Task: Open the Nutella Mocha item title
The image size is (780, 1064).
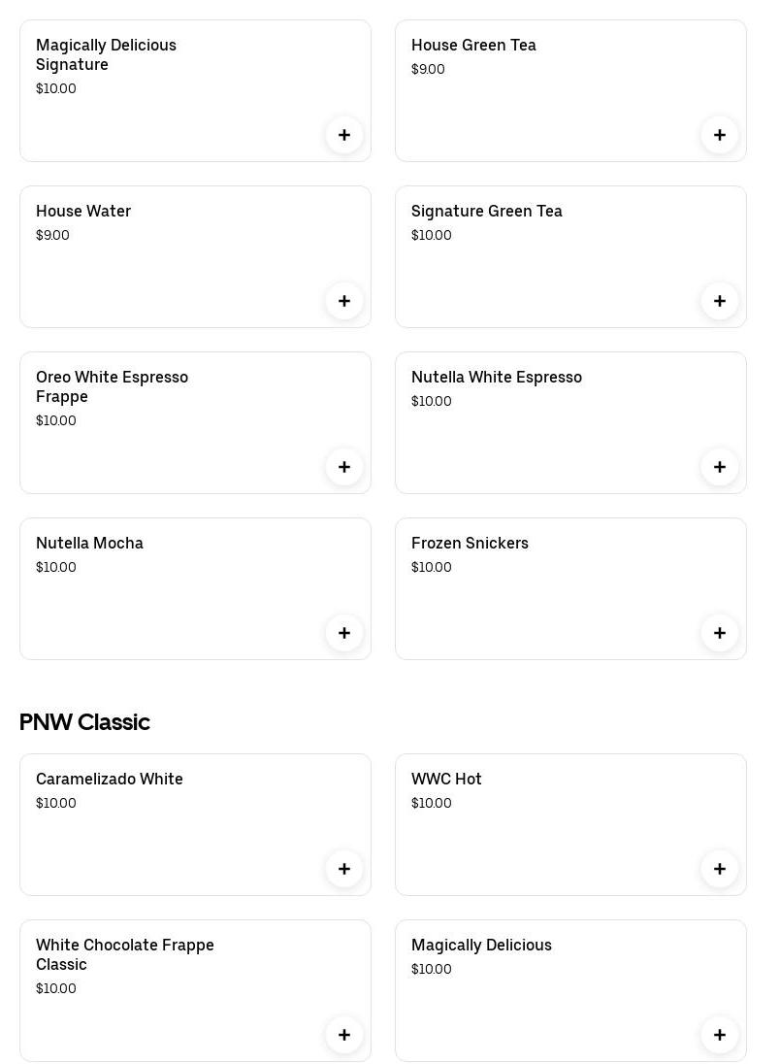Action: click(89, 544)
